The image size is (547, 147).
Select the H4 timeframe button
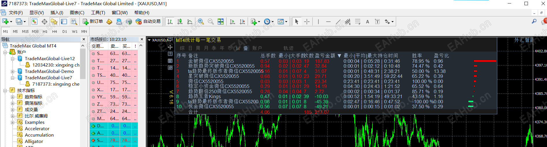55,32
